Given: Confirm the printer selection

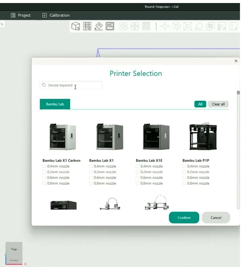Looking at the screenshot, I should [x=184, y=218].
